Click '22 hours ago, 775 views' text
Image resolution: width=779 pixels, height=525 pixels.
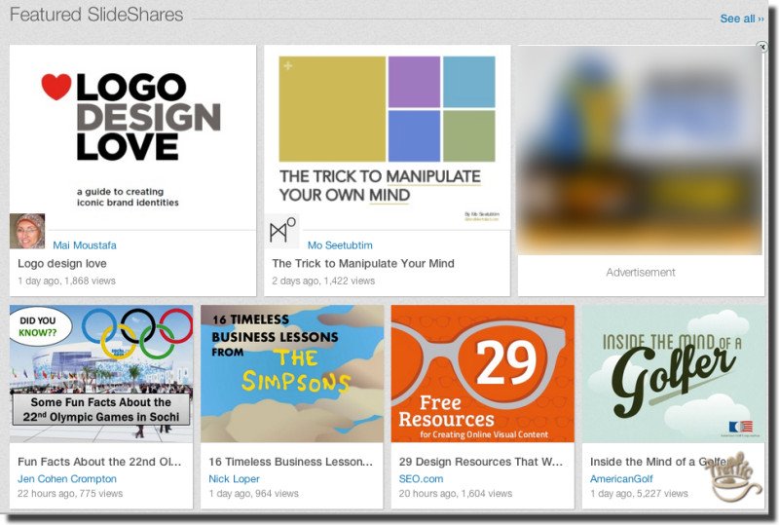pos(70,494)
